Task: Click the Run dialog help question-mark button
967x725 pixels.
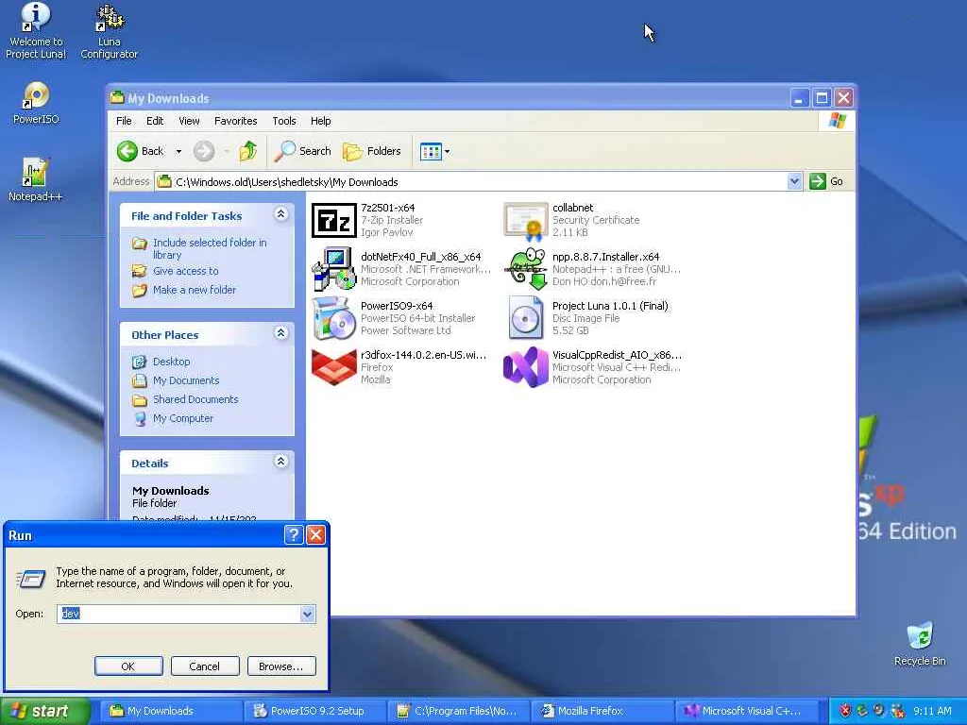Action: (294, 534)
